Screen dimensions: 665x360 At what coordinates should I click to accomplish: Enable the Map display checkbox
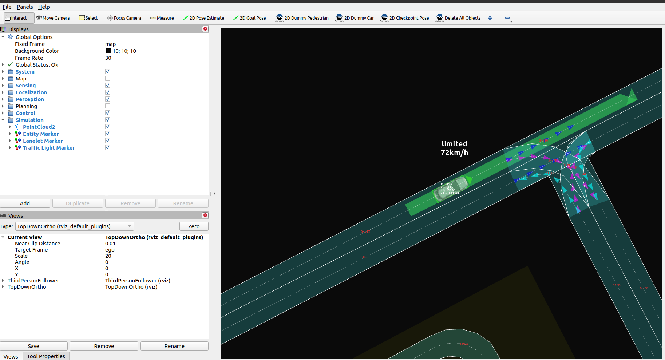click(x=107, y=78)
